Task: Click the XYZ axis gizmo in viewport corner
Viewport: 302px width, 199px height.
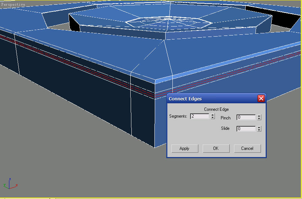Action: coord(10,184)
